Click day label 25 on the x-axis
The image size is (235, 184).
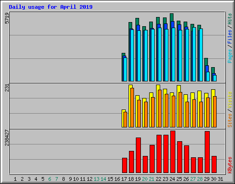(x=179, y=179)
